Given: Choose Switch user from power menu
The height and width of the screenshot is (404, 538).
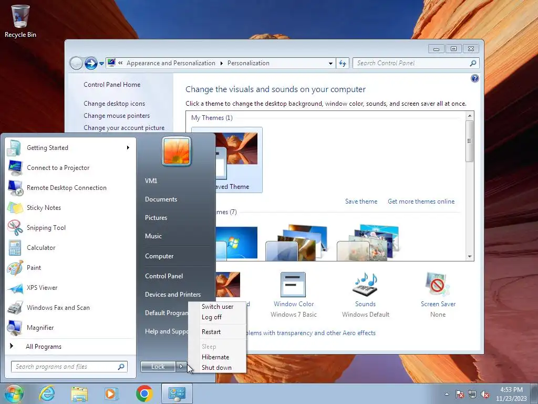Looking at the screenshot, I should click(x=218, y=307).
